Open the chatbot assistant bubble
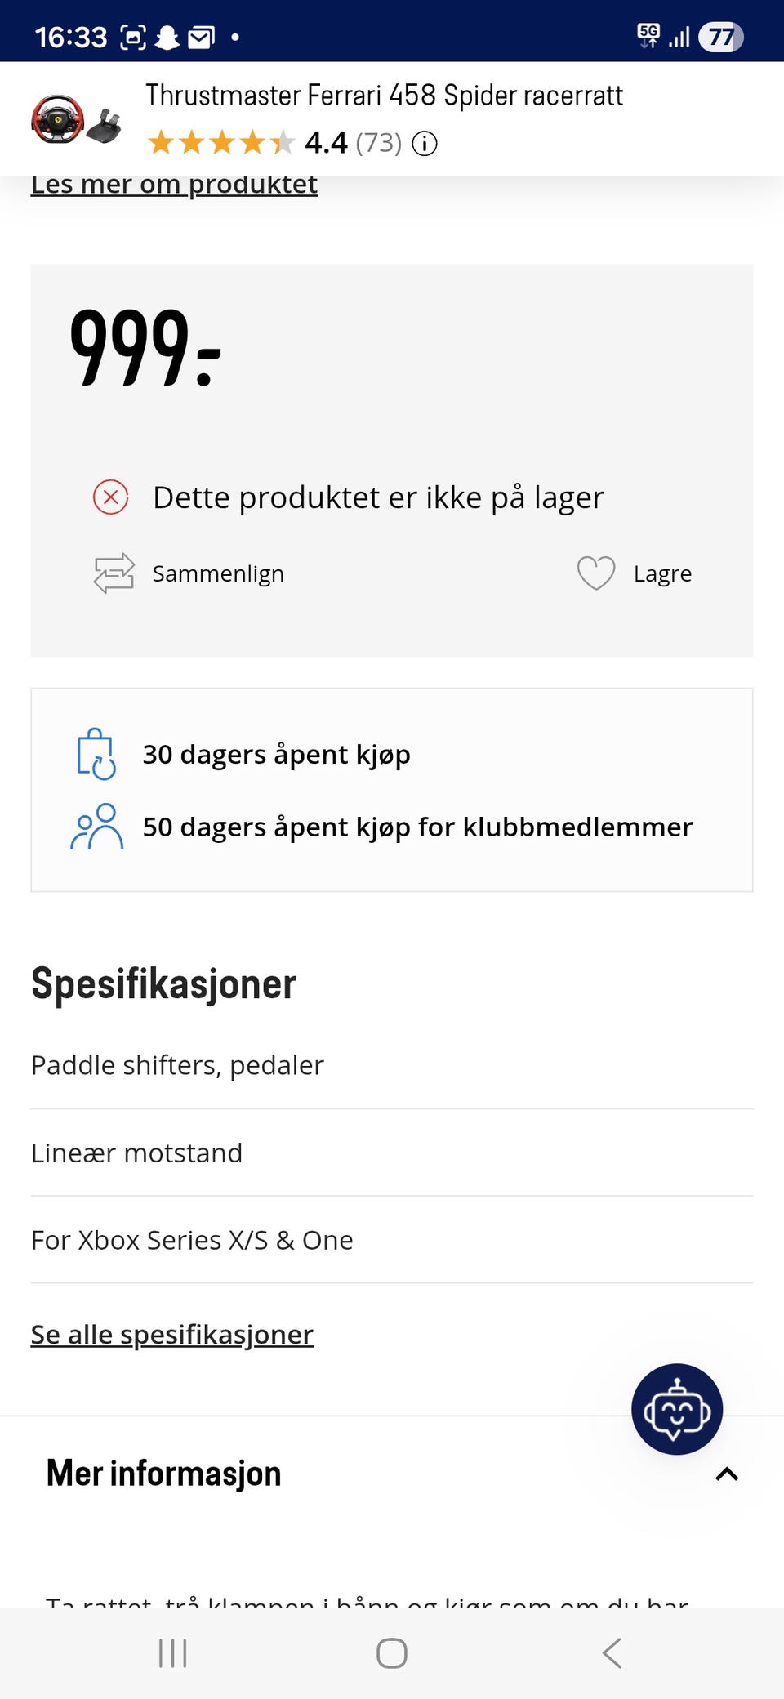The image size is (784, 1699). (676, 1409)
